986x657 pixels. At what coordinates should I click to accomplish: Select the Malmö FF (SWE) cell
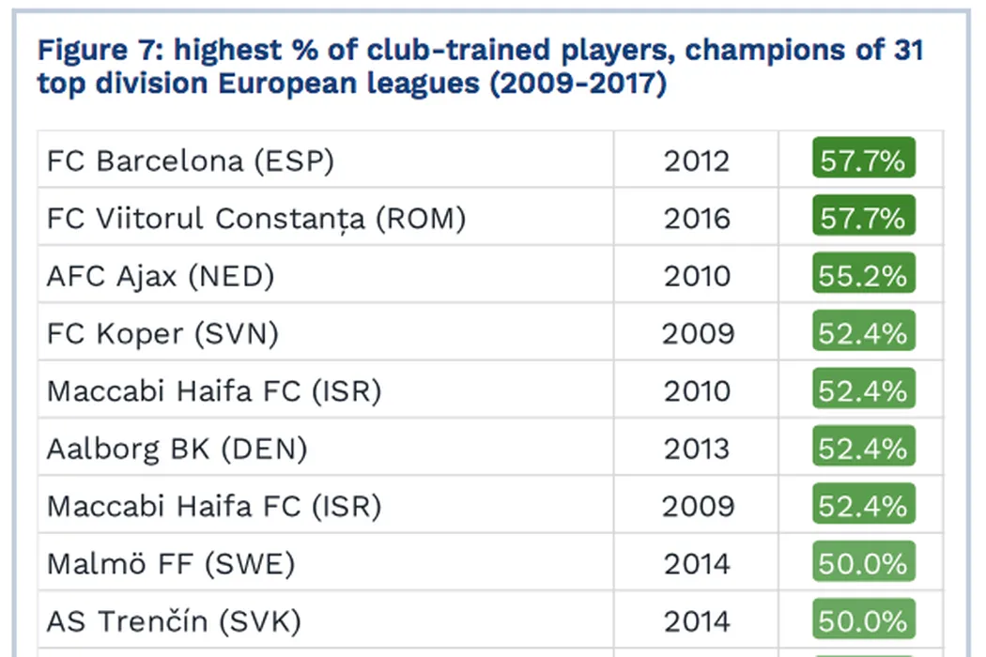tap(171, 563)
